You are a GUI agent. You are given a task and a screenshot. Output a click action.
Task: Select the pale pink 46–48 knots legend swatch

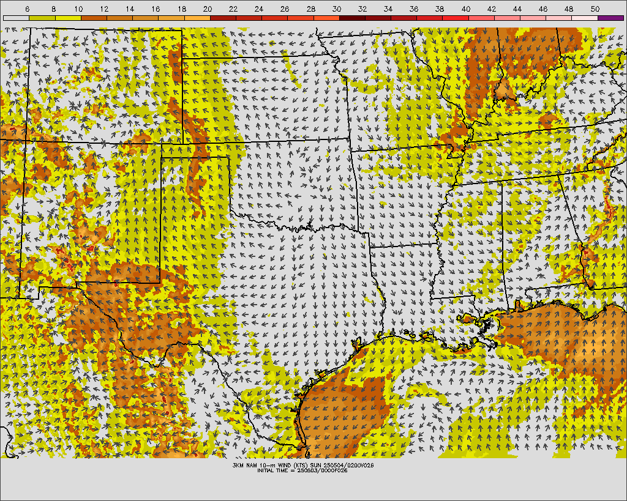point(559,18)
